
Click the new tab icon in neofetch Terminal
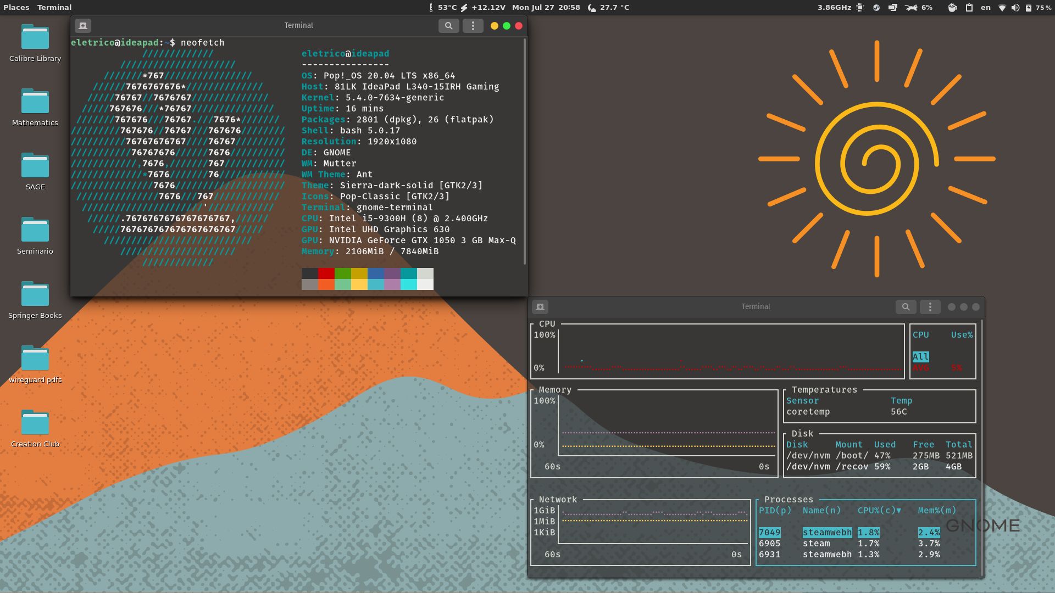point(83,26)
